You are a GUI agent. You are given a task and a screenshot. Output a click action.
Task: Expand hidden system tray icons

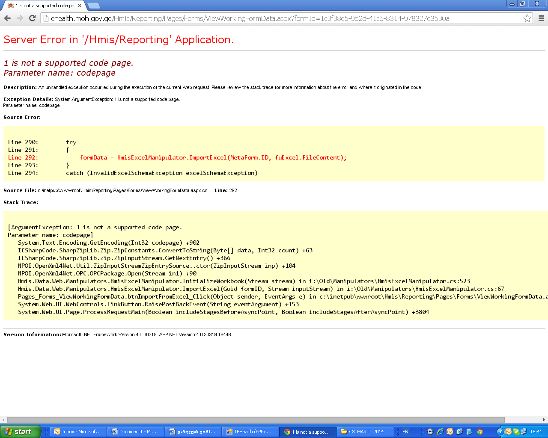pos(500,432)
